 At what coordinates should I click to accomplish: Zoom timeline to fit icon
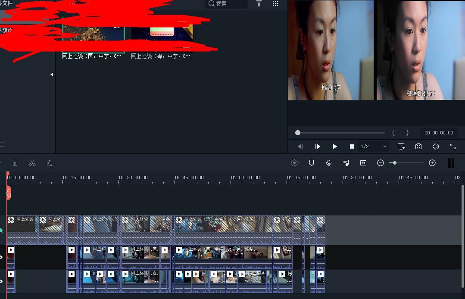pos(363,163)
